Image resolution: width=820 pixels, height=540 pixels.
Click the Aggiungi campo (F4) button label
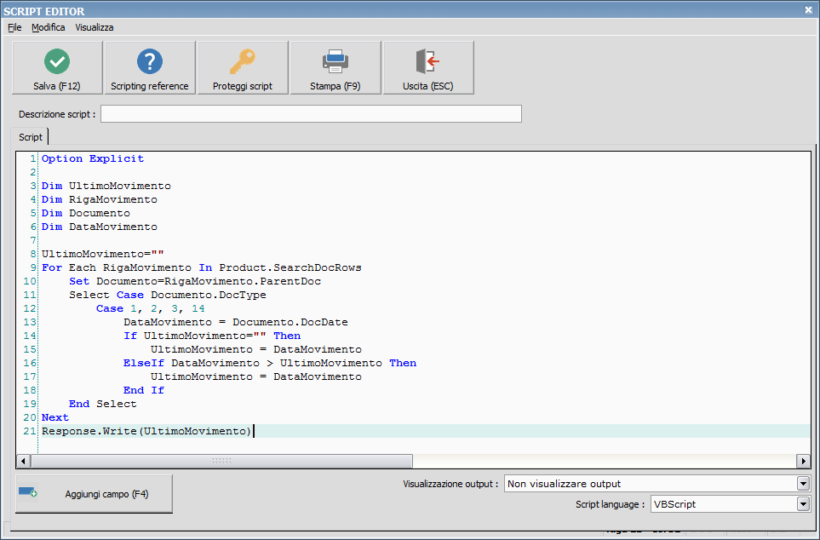[106, 494]
